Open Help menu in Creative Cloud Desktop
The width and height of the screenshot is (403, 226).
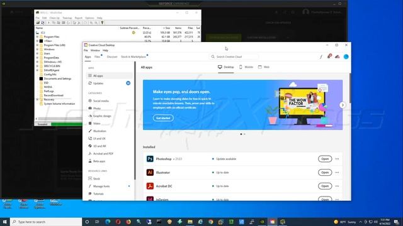point(105,50)
